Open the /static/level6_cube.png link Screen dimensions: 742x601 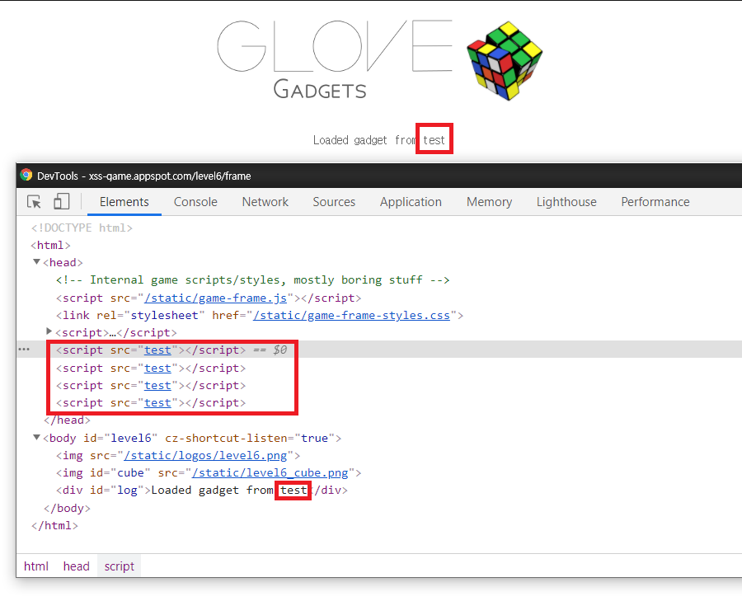(270, 473)
